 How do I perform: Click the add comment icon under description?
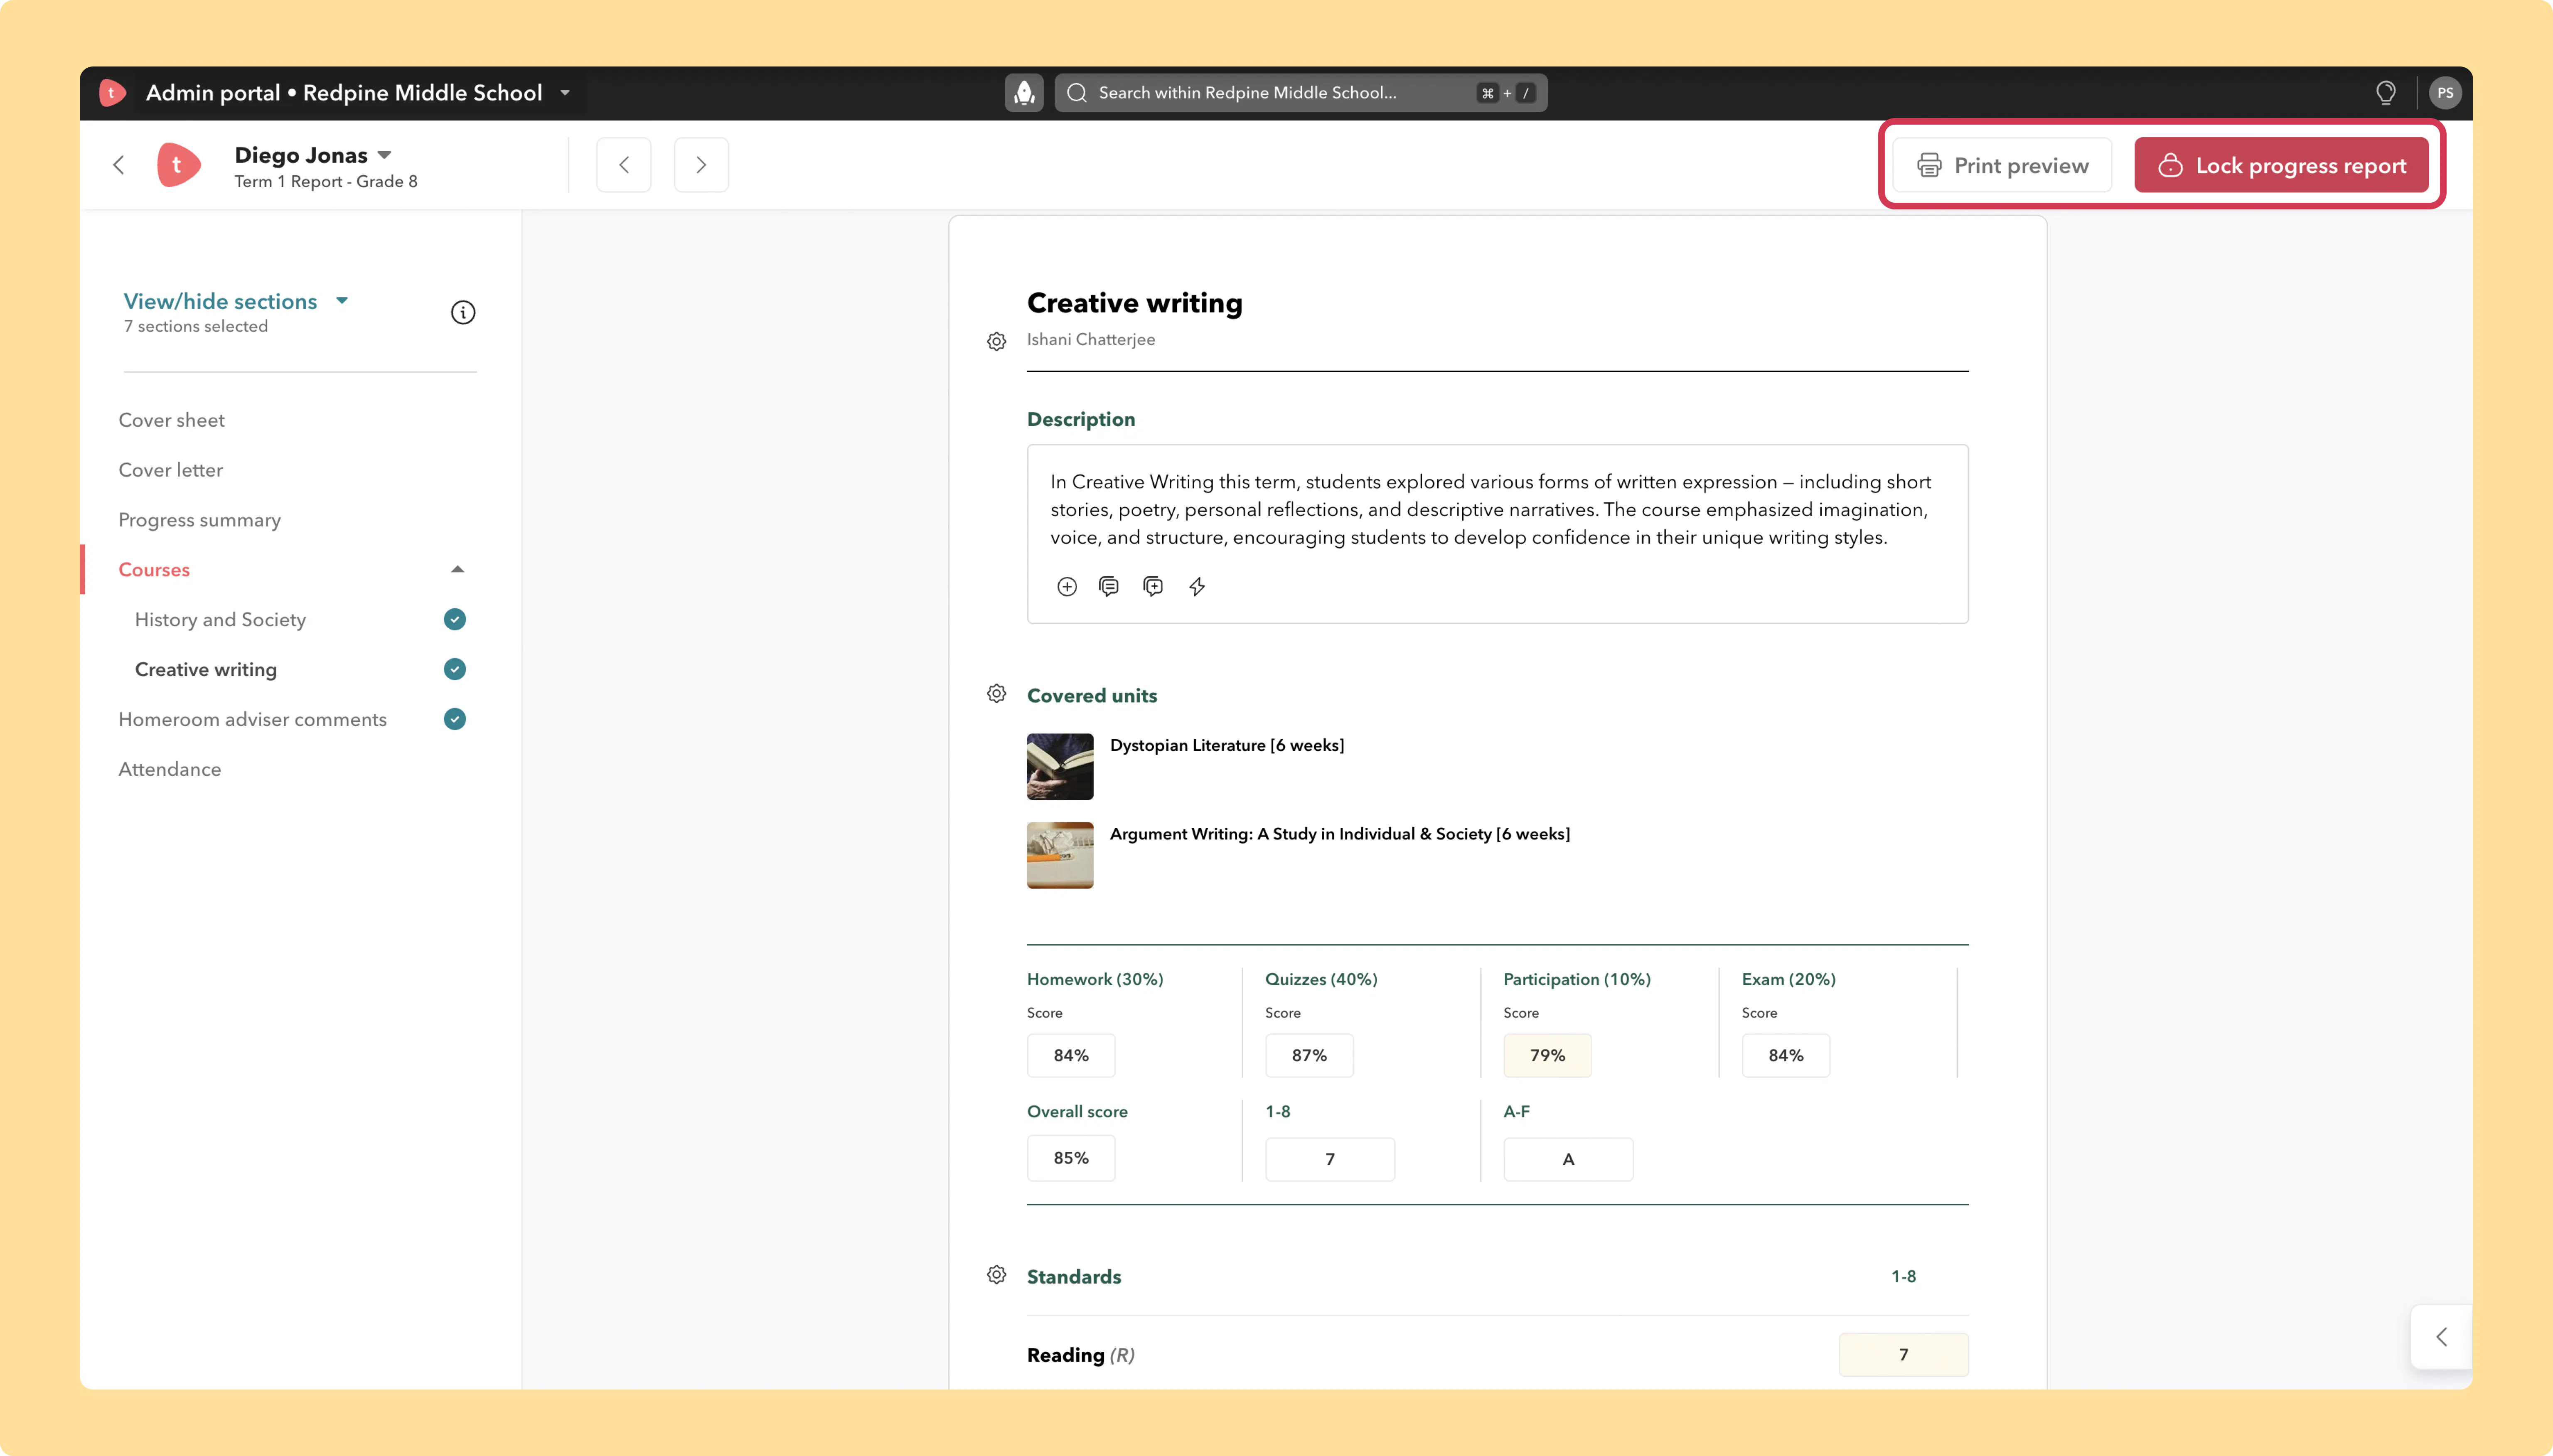click(x=1153, y=587)
